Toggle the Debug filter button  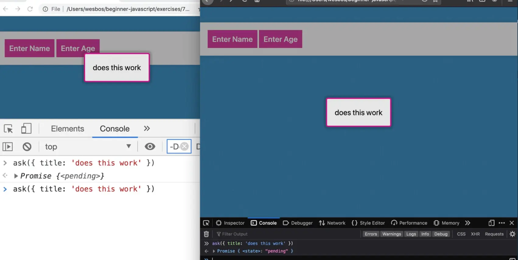441,234
